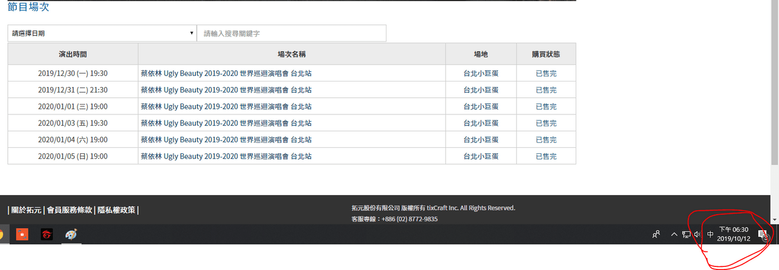Click 台北小巨蛋 venue for the 2020/01/01 show
Image resolution: width=779 pixels, height=270 pixels.
coord(481,106)
